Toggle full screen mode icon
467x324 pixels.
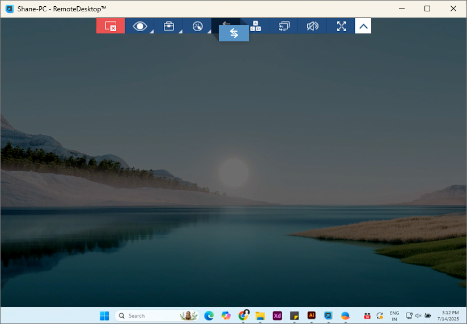341,26
